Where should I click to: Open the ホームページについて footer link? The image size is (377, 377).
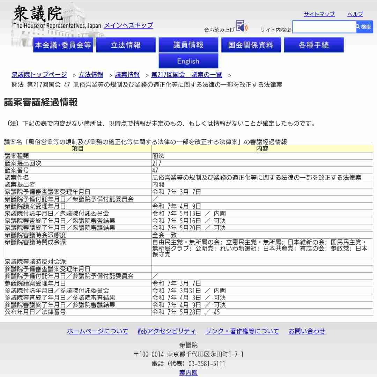click(98, 331)
